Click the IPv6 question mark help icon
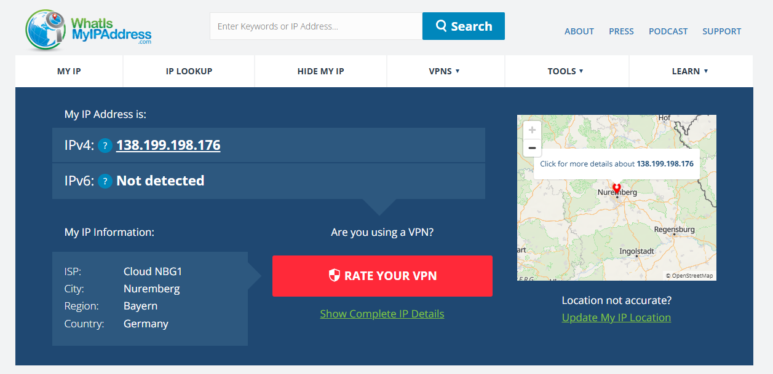The height and width of the screenshot is (374, 773). coord(105,181)
